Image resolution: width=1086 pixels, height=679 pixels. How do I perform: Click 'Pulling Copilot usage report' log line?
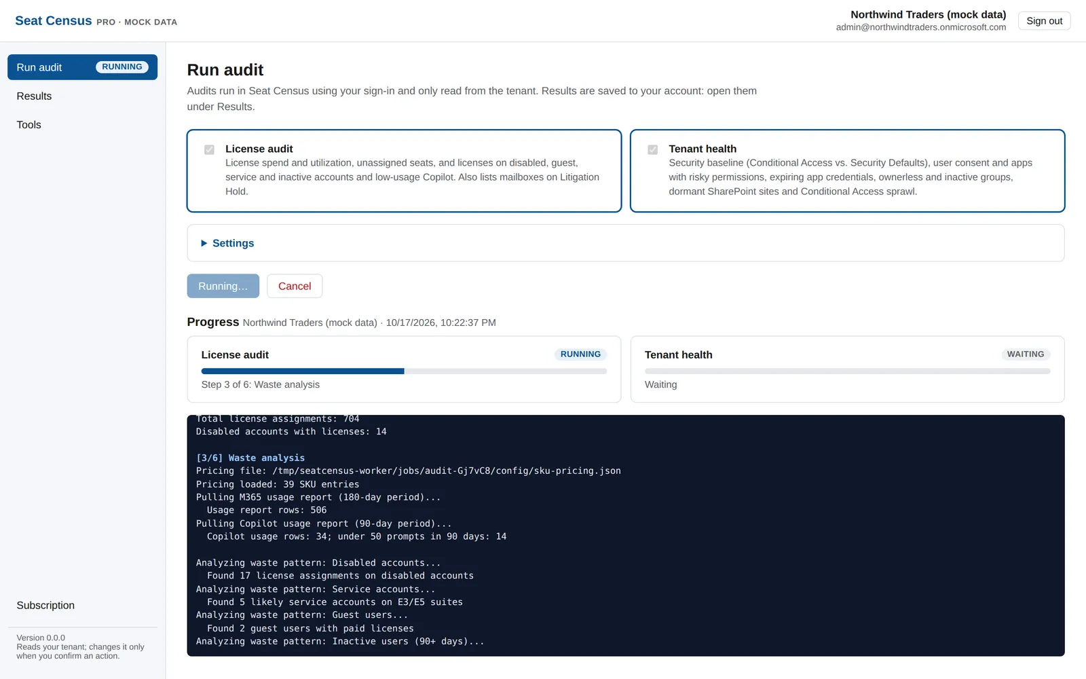pyautogui.click(x=324, y=524)
